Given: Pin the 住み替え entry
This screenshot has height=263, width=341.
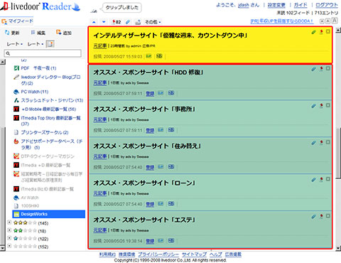Looking at the screenshot, I should 321,142.
